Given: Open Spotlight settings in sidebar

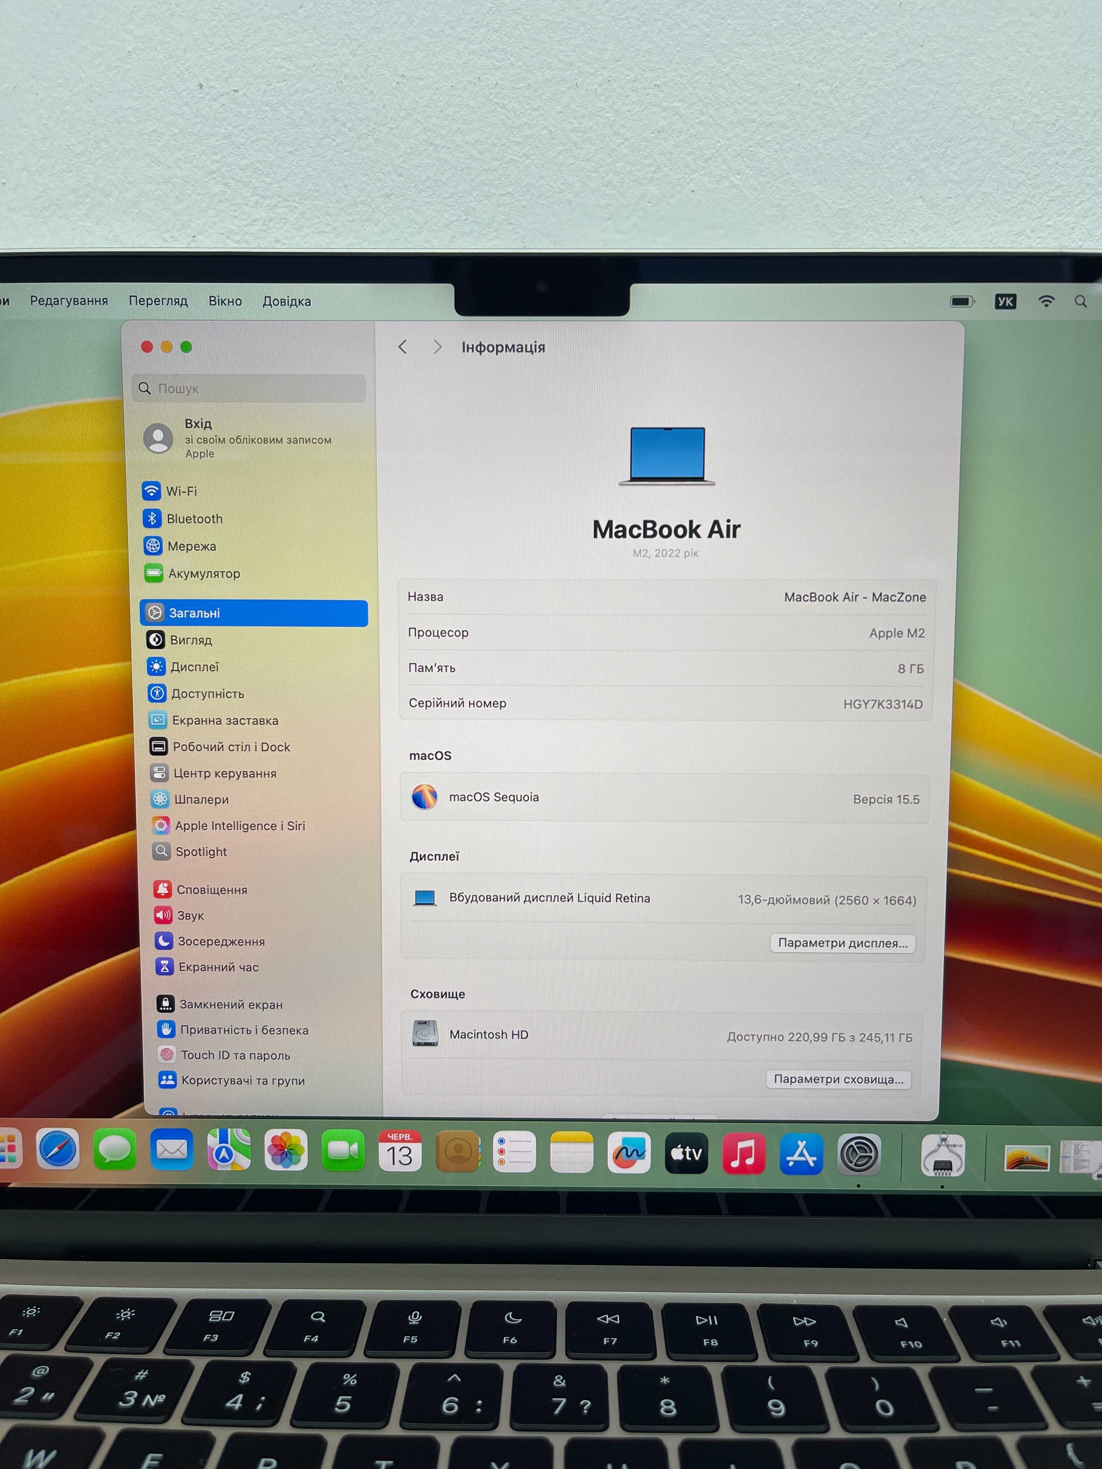Looking at the screenshot, I should point(190,851).
